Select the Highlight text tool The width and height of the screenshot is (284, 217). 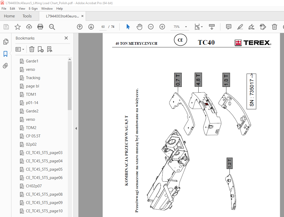[x=240, y=27]
